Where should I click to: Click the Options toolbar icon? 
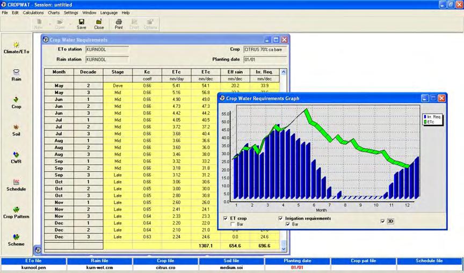150,24
